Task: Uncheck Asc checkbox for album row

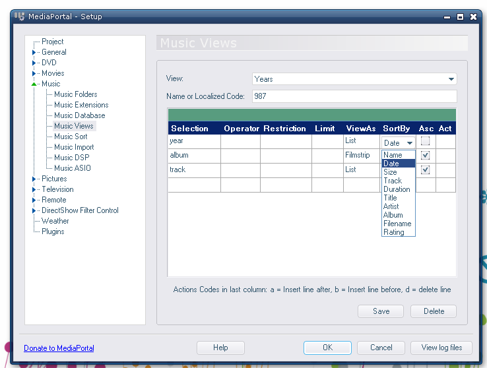Action: tap(425, 155)
